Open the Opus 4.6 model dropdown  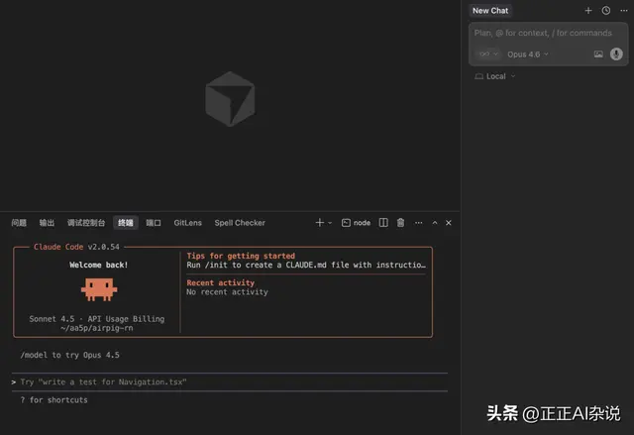coord(528,54)
